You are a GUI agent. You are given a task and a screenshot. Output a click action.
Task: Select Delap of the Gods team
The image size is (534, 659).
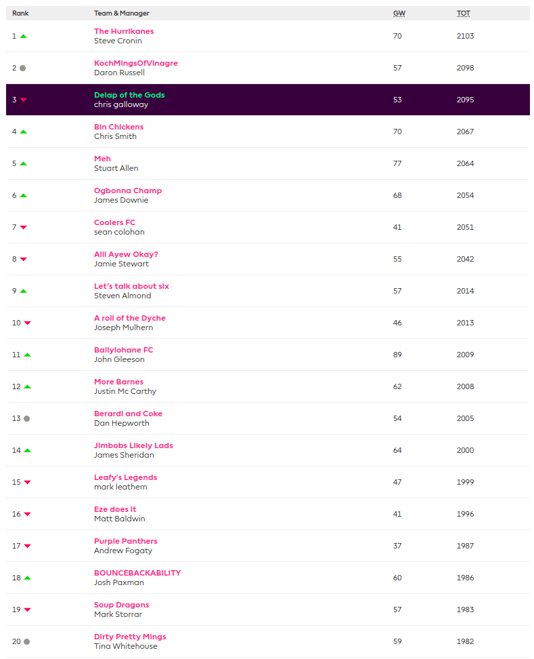[x=129, y=95]
